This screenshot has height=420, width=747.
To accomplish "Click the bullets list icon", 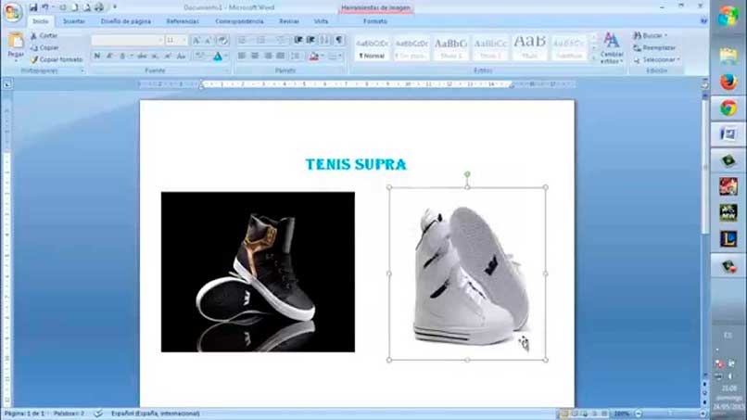I will point(242,40).
